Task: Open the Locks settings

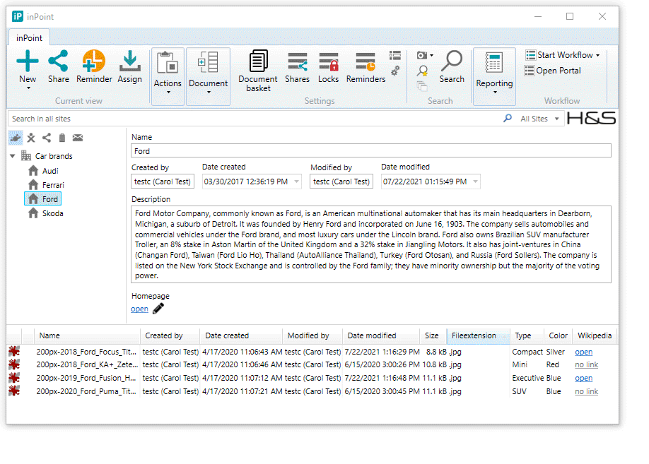Action: tap(328, 69)
